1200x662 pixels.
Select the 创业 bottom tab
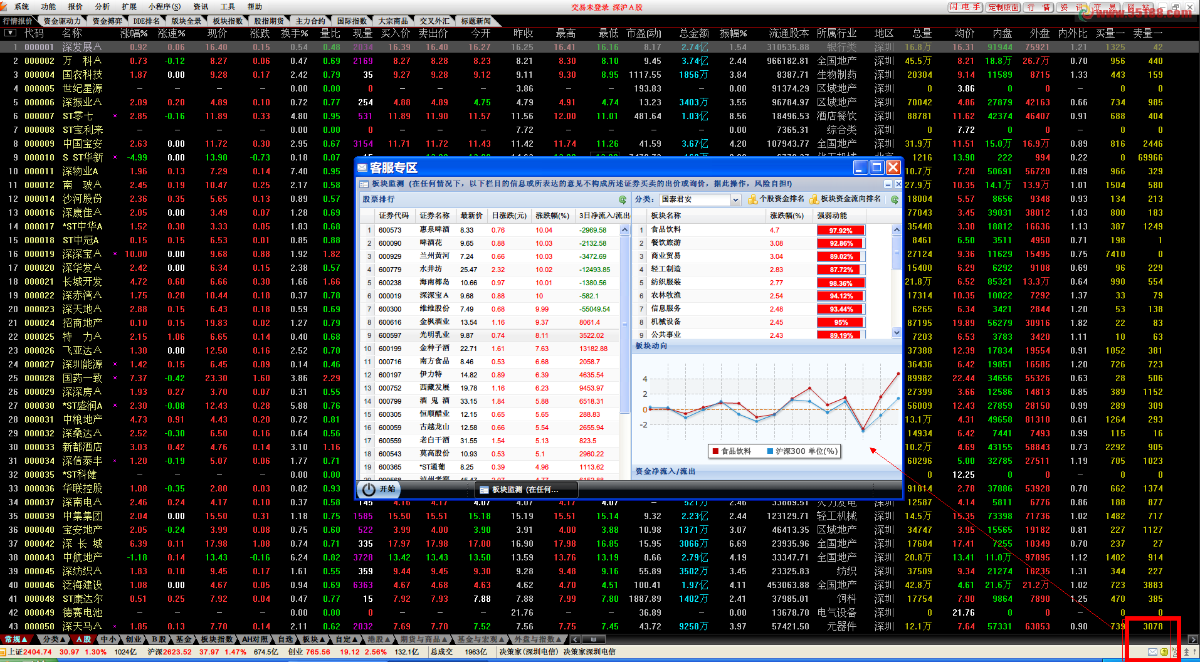[134, 639]
